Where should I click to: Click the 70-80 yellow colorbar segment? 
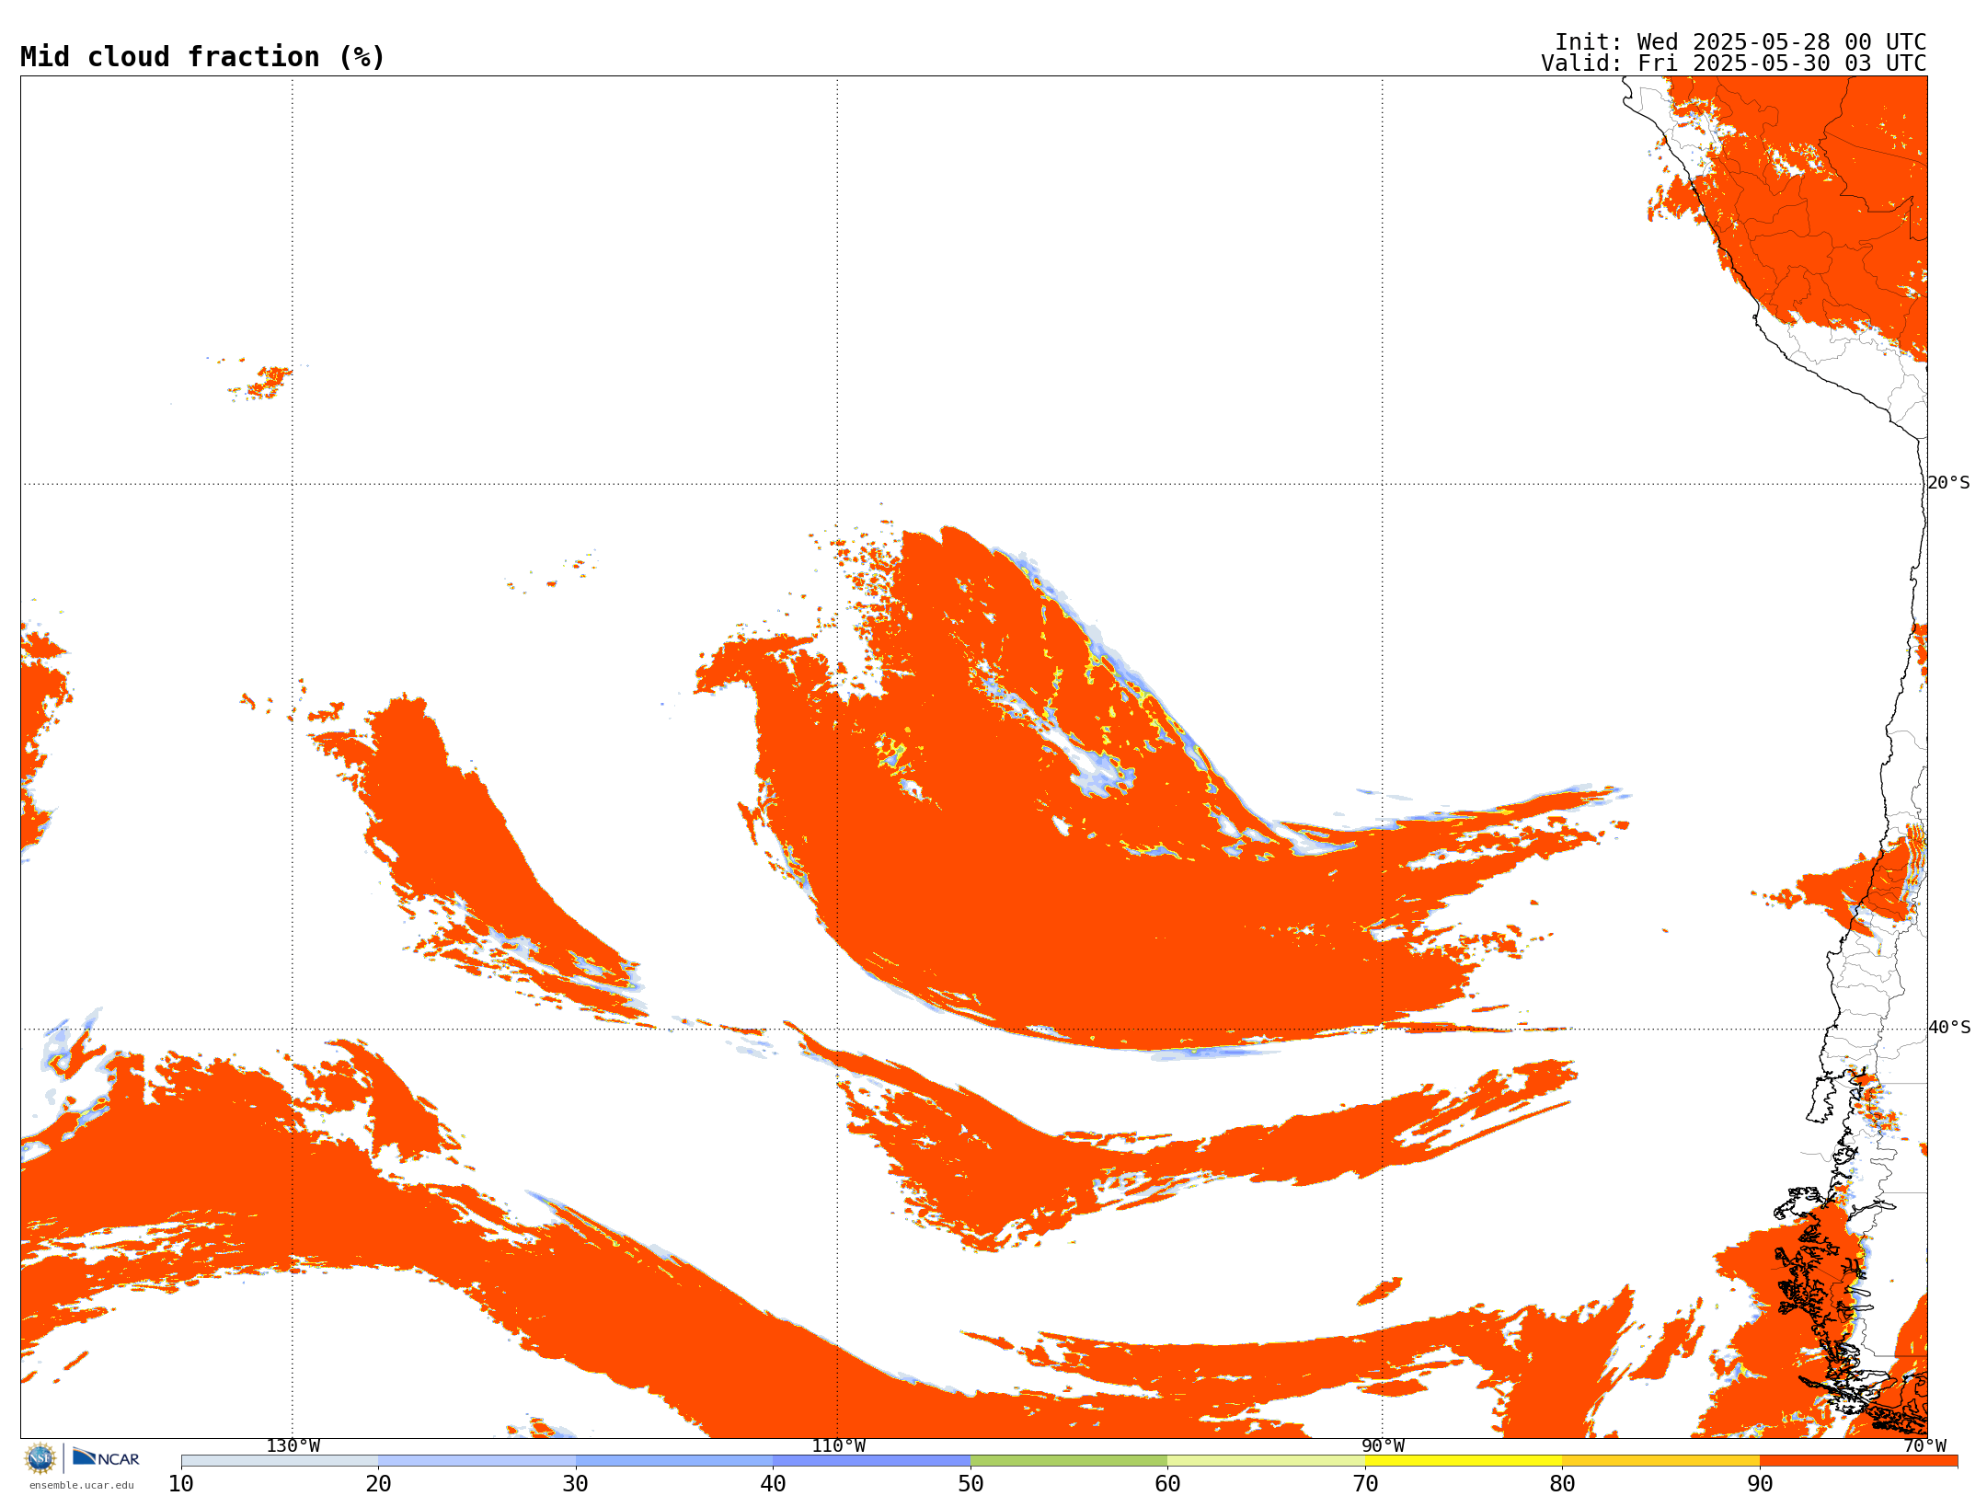click(1464, 1461)
